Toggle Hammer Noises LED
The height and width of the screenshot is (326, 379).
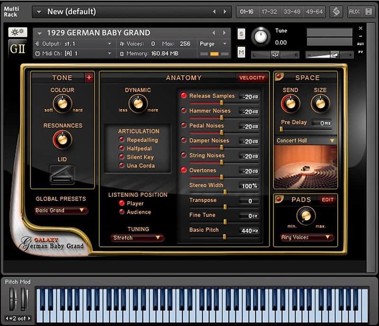point(184,110)
